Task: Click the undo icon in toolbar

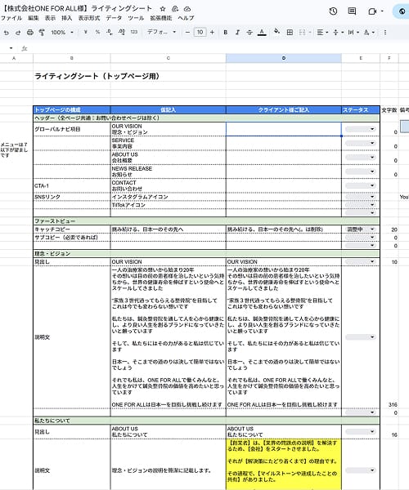Action: pyautogui.click(x=7, y=32)
